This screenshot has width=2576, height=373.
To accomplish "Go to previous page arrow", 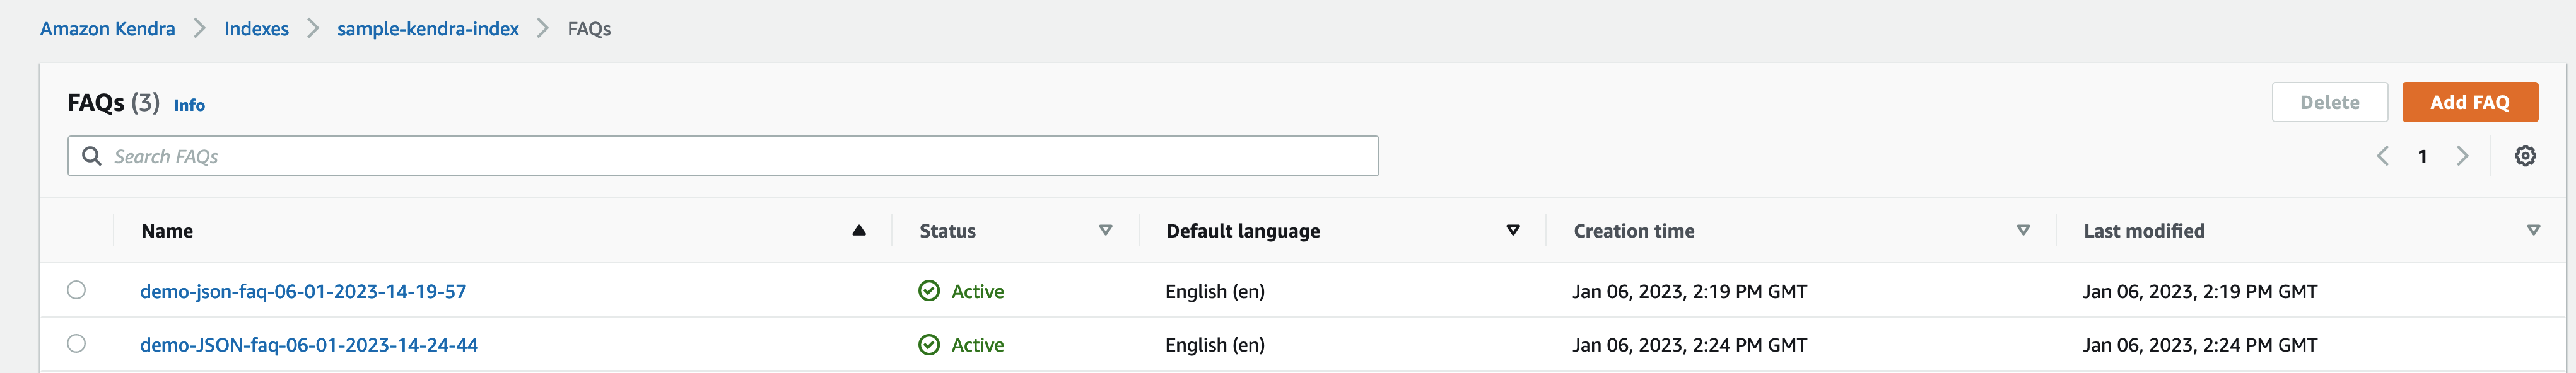I will coord(2383,156).
